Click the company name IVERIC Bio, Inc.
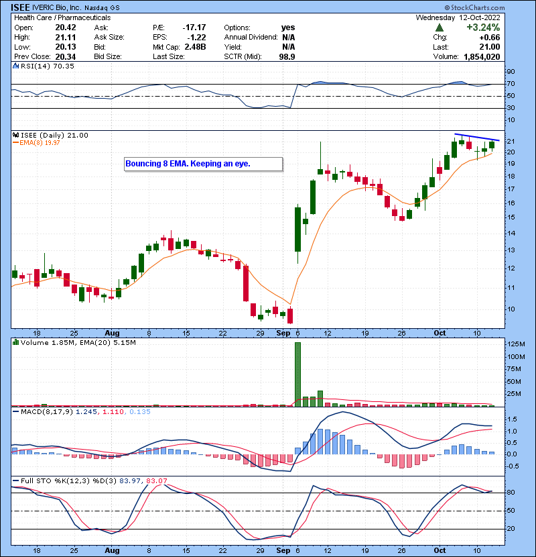 click(56, 7)
